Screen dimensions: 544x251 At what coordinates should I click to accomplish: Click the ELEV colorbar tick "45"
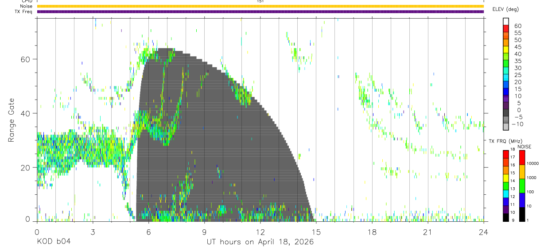tap(518, 47)
